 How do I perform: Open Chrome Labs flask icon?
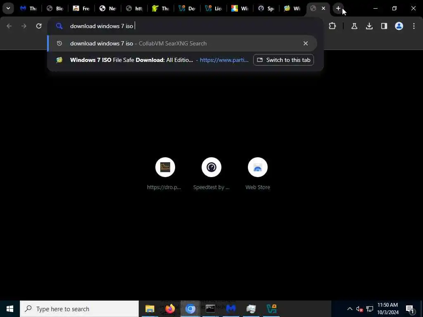coord(354,26)
